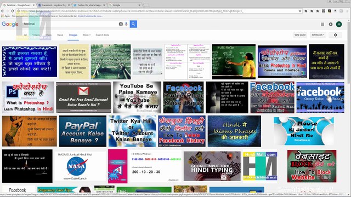
Task: Open How To Delete Facebook History image
Action: tap(182, 131)
